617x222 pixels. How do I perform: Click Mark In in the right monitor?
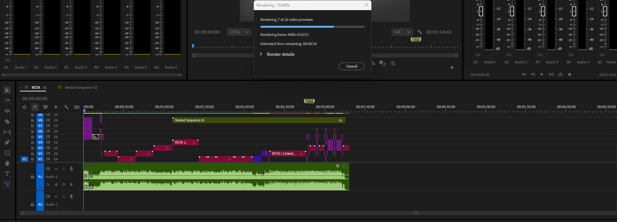point(523,75)
